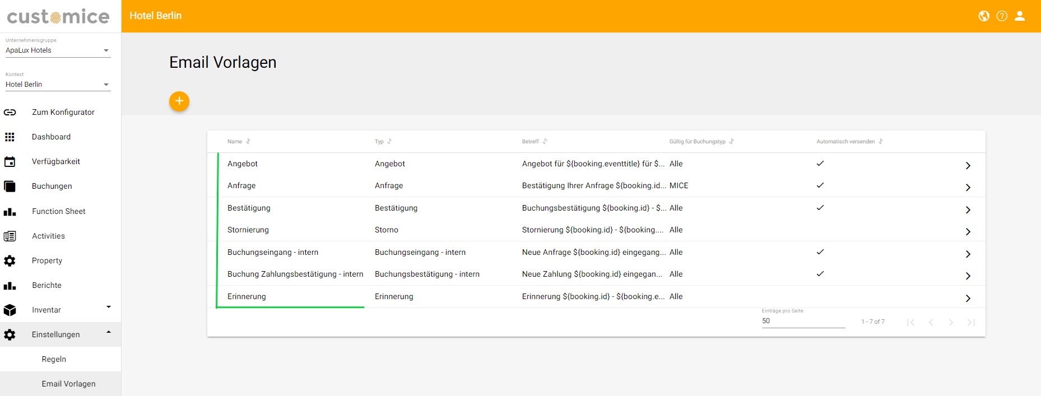1041x396 pixels.
Task: Click the Angebot template name
Action: click(243, 164)
